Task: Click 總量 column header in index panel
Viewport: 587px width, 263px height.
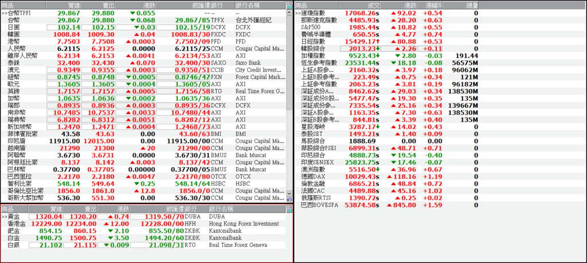Action: click(x=461, y=5)
